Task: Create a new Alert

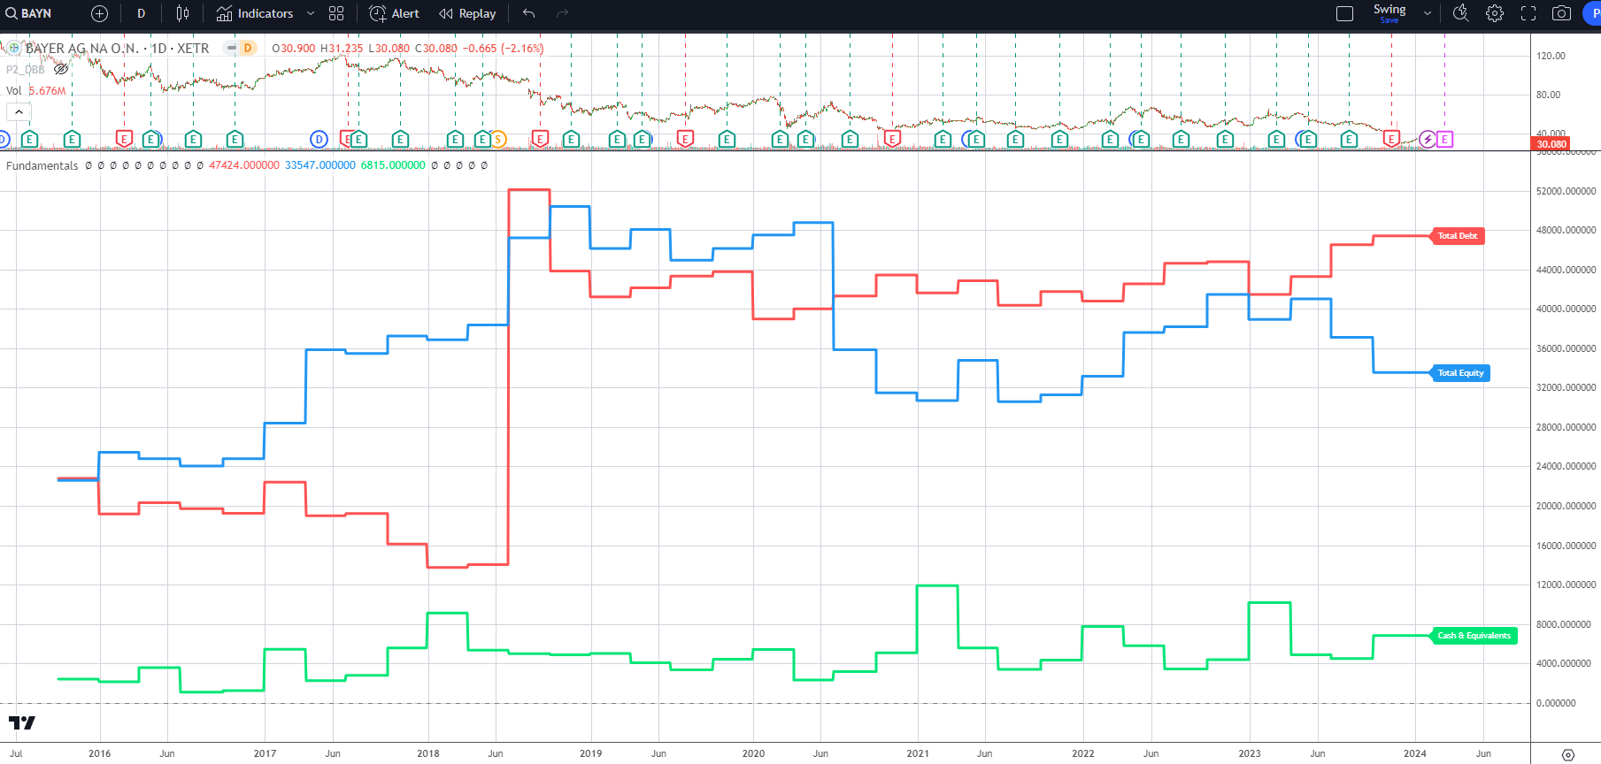Action: (x=395, y=13)
